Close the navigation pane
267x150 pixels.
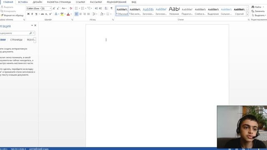click(x=35, y=25)
